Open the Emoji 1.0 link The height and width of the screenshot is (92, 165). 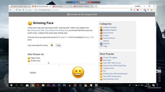tap(88, 37)
